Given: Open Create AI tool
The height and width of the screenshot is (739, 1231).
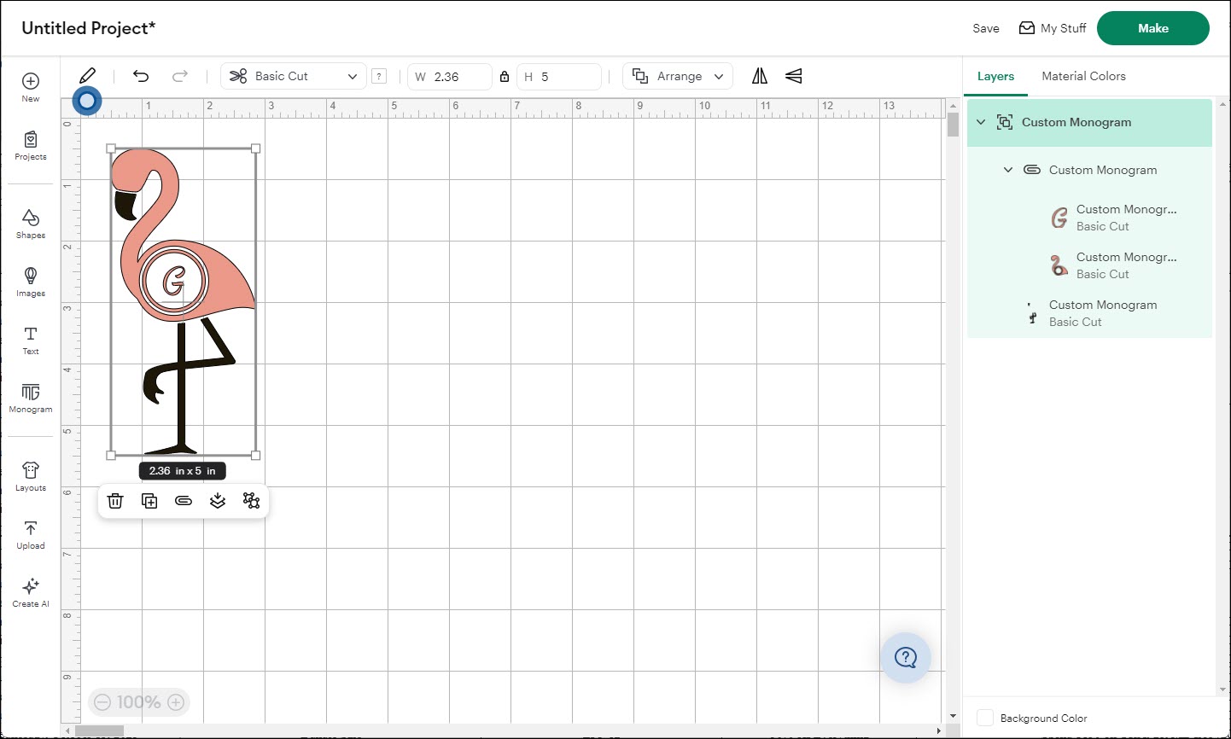Looking at the screenshot, I should [31, 592].
